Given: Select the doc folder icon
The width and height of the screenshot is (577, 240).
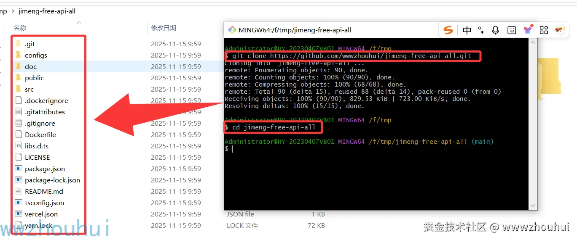Looking at the screenshot, I should (18, 66).
